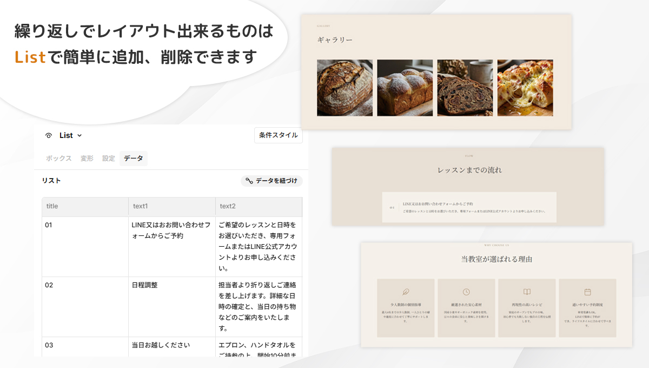
Task: Click the flow step 01 card
Action: [x=469, y=207]
